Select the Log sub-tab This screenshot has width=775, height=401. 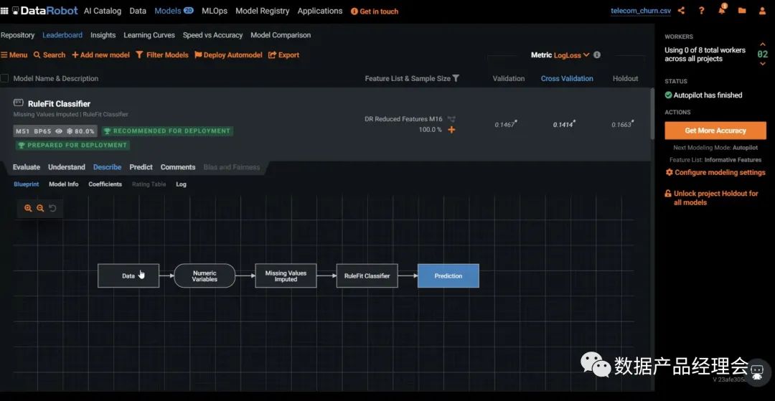(x=181, y=184)
